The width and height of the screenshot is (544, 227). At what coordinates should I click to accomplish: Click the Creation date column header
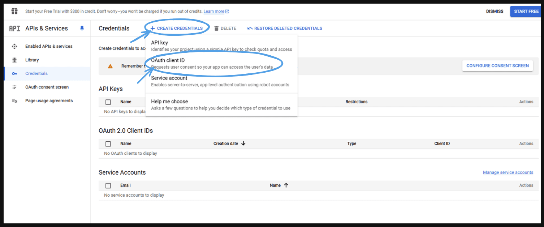(226, 144)
